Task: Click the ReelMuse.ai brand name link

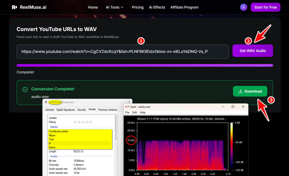Action: tap(33, 7)
